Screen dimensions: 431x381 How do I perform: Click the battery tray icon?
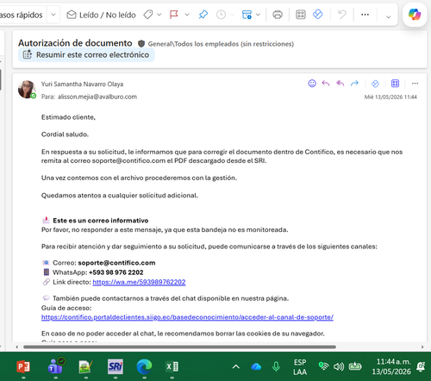click(x=355, y=366)
